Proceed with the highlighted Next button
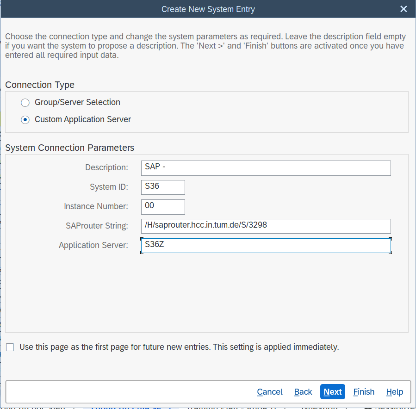Image resolution: width=416 pixels, height=409 pixels. click(x=333, y=392)
